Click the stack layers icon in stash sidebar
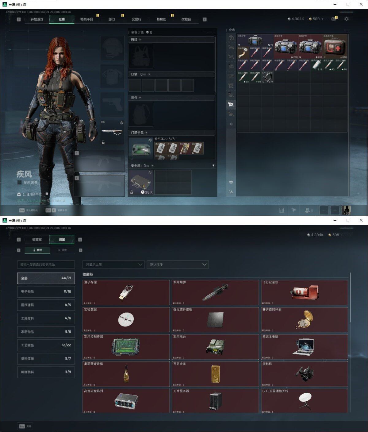The image size is (368, 432). coord(231,182)
